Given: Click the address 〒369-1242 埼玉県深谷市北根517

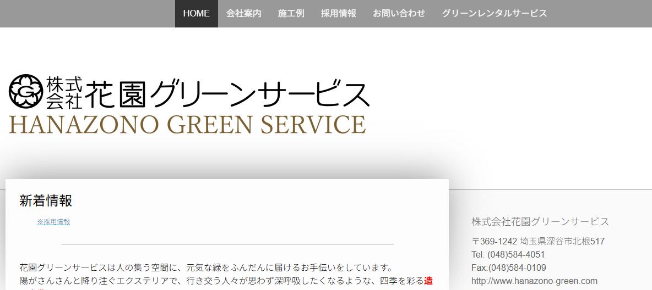Looking at the screenshot, I should (538, 242).
